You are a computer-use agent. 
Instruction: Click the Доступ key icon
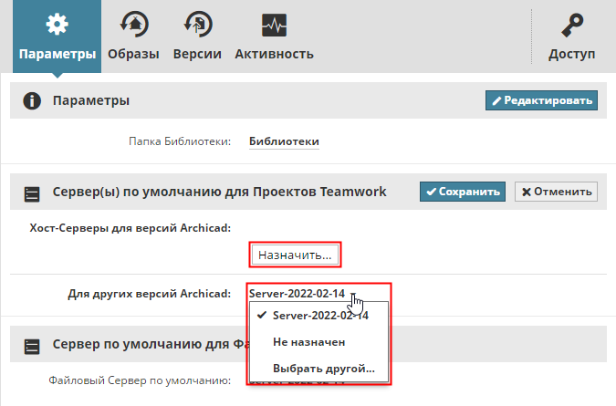[572, 26]
